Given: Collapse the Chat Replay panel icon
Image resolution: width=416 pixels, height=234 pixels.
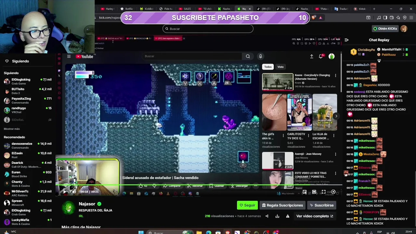Looking at the screenshot, I should click(x=346, y=40).
